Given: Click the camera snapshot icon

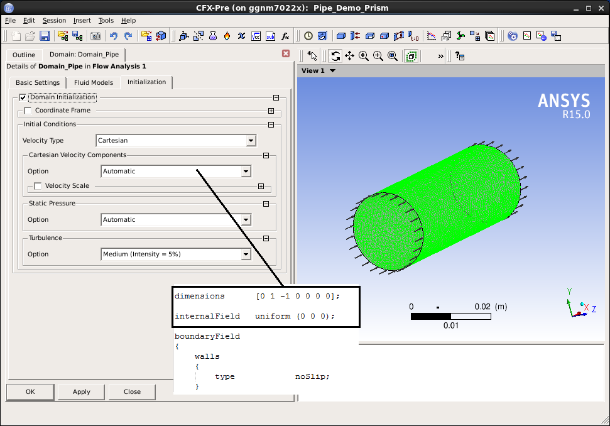Looking at the screenshot, I should coord(95,36).
